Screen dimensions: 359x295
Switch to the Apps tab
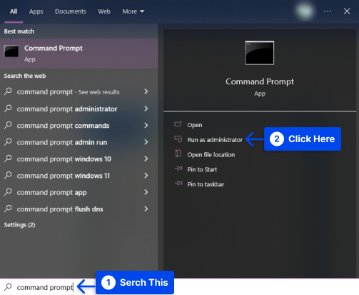click(x=36, y=11)
